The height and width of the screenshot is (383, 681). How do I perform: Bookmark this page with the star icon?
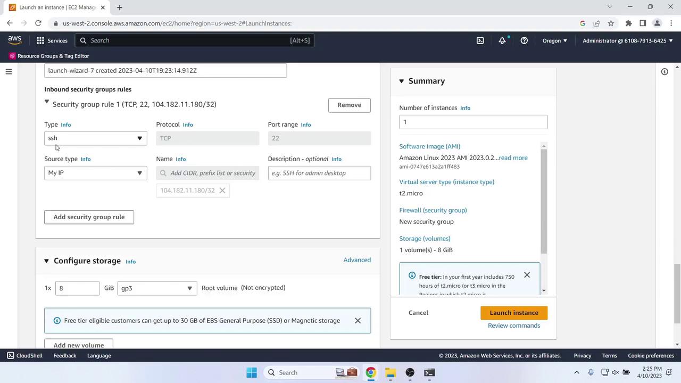tap(611, 23)
